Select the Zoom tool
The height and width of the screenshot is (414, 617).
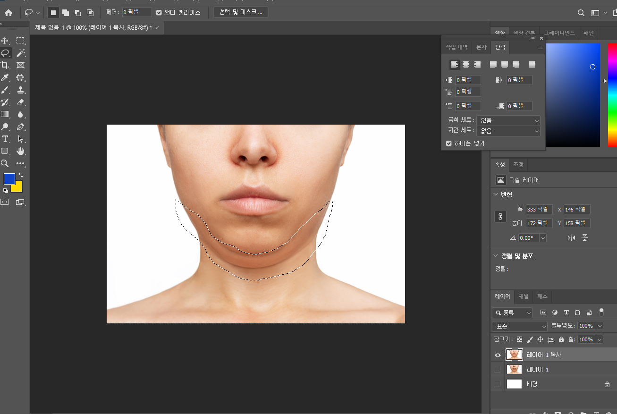click(5, 163)
